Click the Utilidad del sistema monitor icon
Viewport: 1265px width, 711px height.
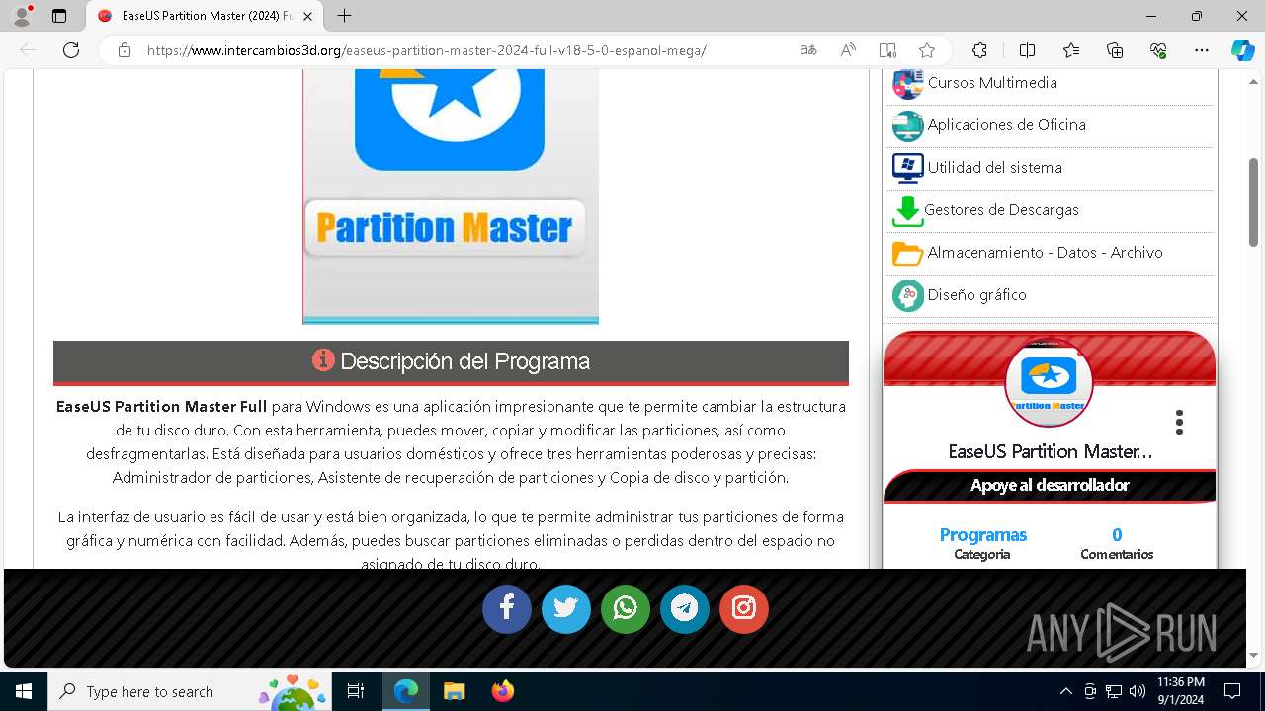[907, 168]
